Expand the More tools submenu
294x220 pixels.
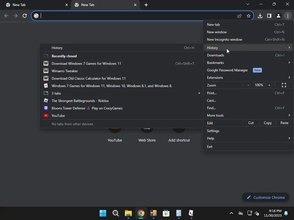click(x=248, y=115)
